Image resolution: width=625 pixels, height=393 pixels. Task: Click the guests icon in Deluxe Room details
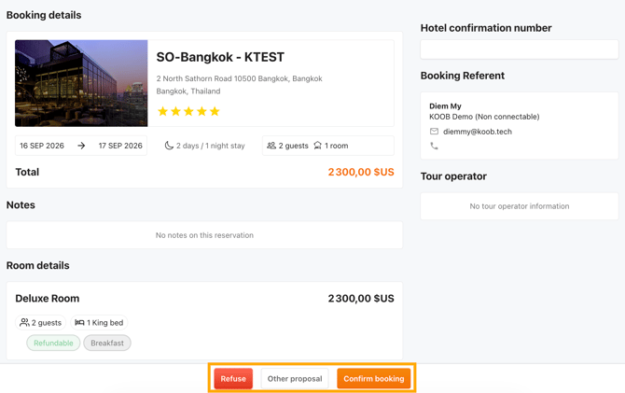[x=24, y=322]
